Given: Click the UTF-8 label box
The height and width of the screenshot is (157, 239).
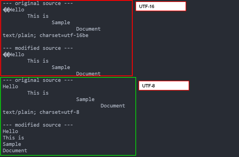Looking at the screenshot, I should pyautogui.click(x=164, y=86).
